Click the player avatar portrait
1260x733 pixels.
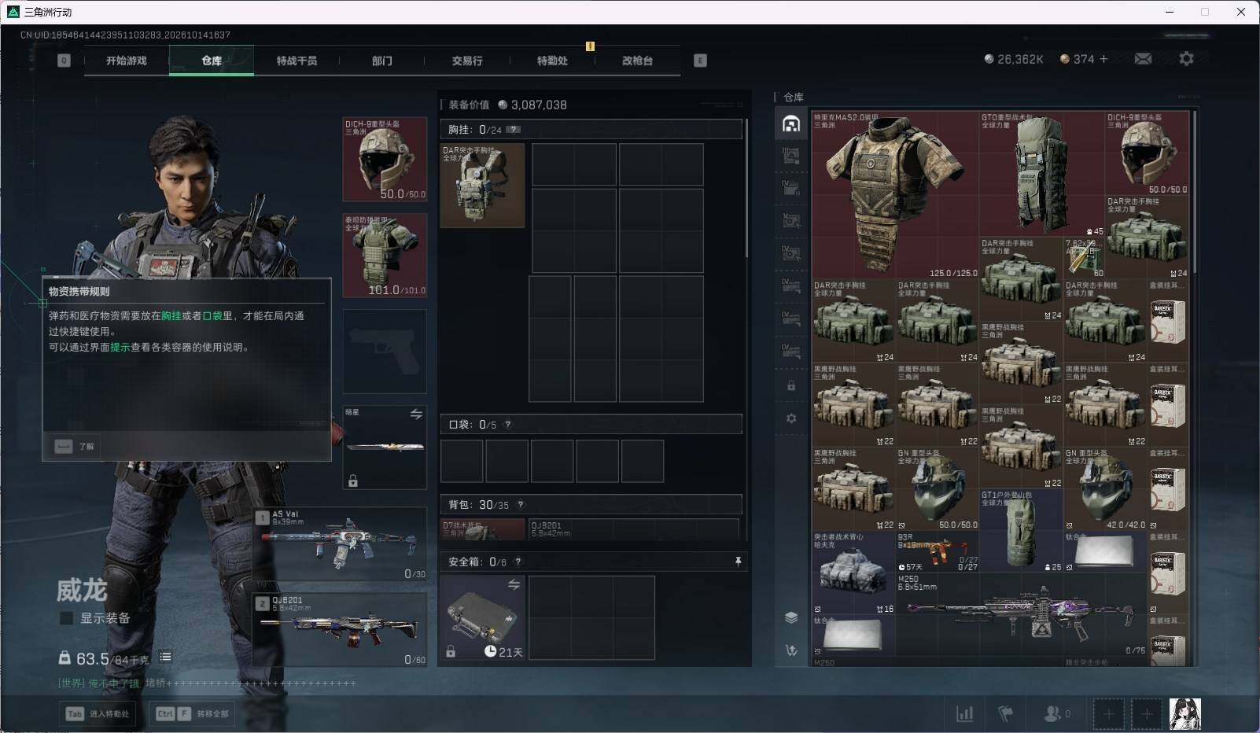click(x=1185, y=713)
